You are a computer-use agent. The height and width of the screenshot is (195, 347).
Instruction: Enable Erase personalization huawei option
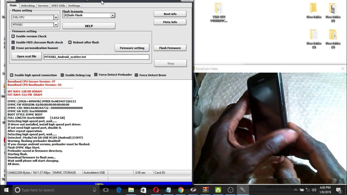(x=13, y=48)
